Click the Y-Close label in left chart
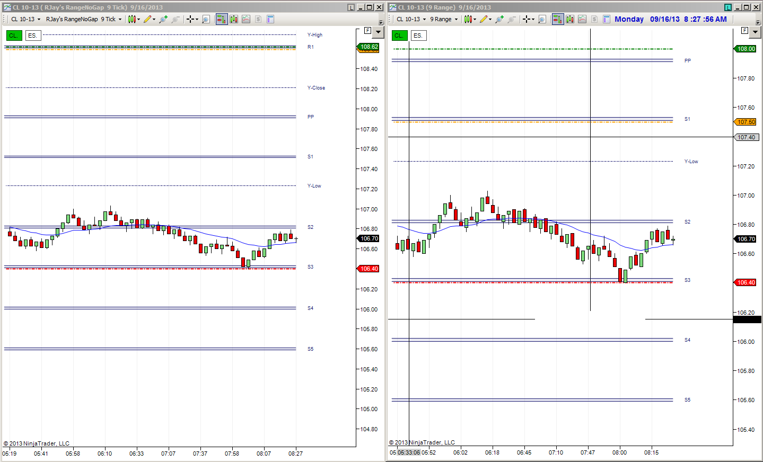Image resolution: width=763 pixels, height=462 pixels. click(x=316, y=88)
